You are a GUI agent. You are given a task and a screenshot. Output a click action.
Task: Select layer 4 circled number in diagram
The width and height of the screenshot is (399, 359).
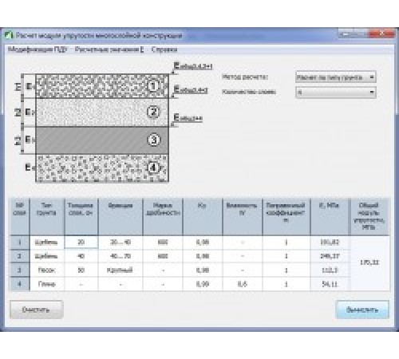click(153, 168)
